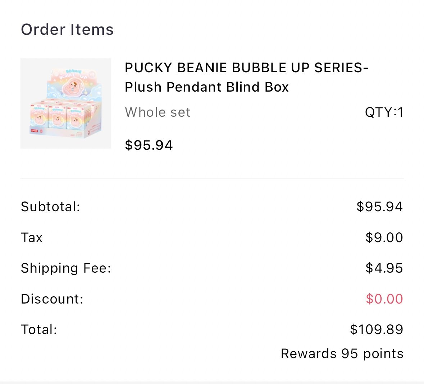
Task: Tap the Discount label
Action: [52, 299]
